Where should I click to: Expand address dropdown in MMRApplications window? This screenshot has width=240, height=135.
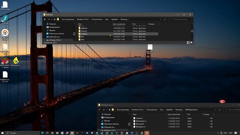pyautogui.click(x=215, y=110)
